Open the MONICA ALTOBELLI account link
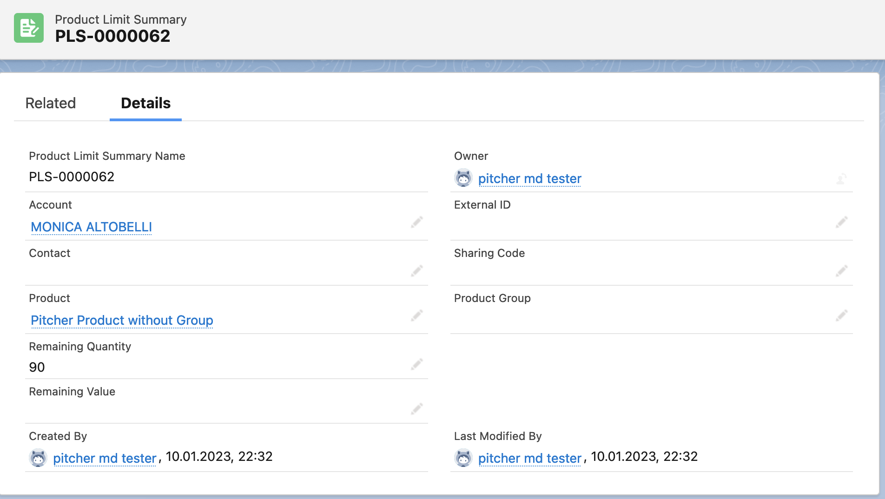Image resolution: width=885 pixels, height=499 pixels. coord(91,227)
